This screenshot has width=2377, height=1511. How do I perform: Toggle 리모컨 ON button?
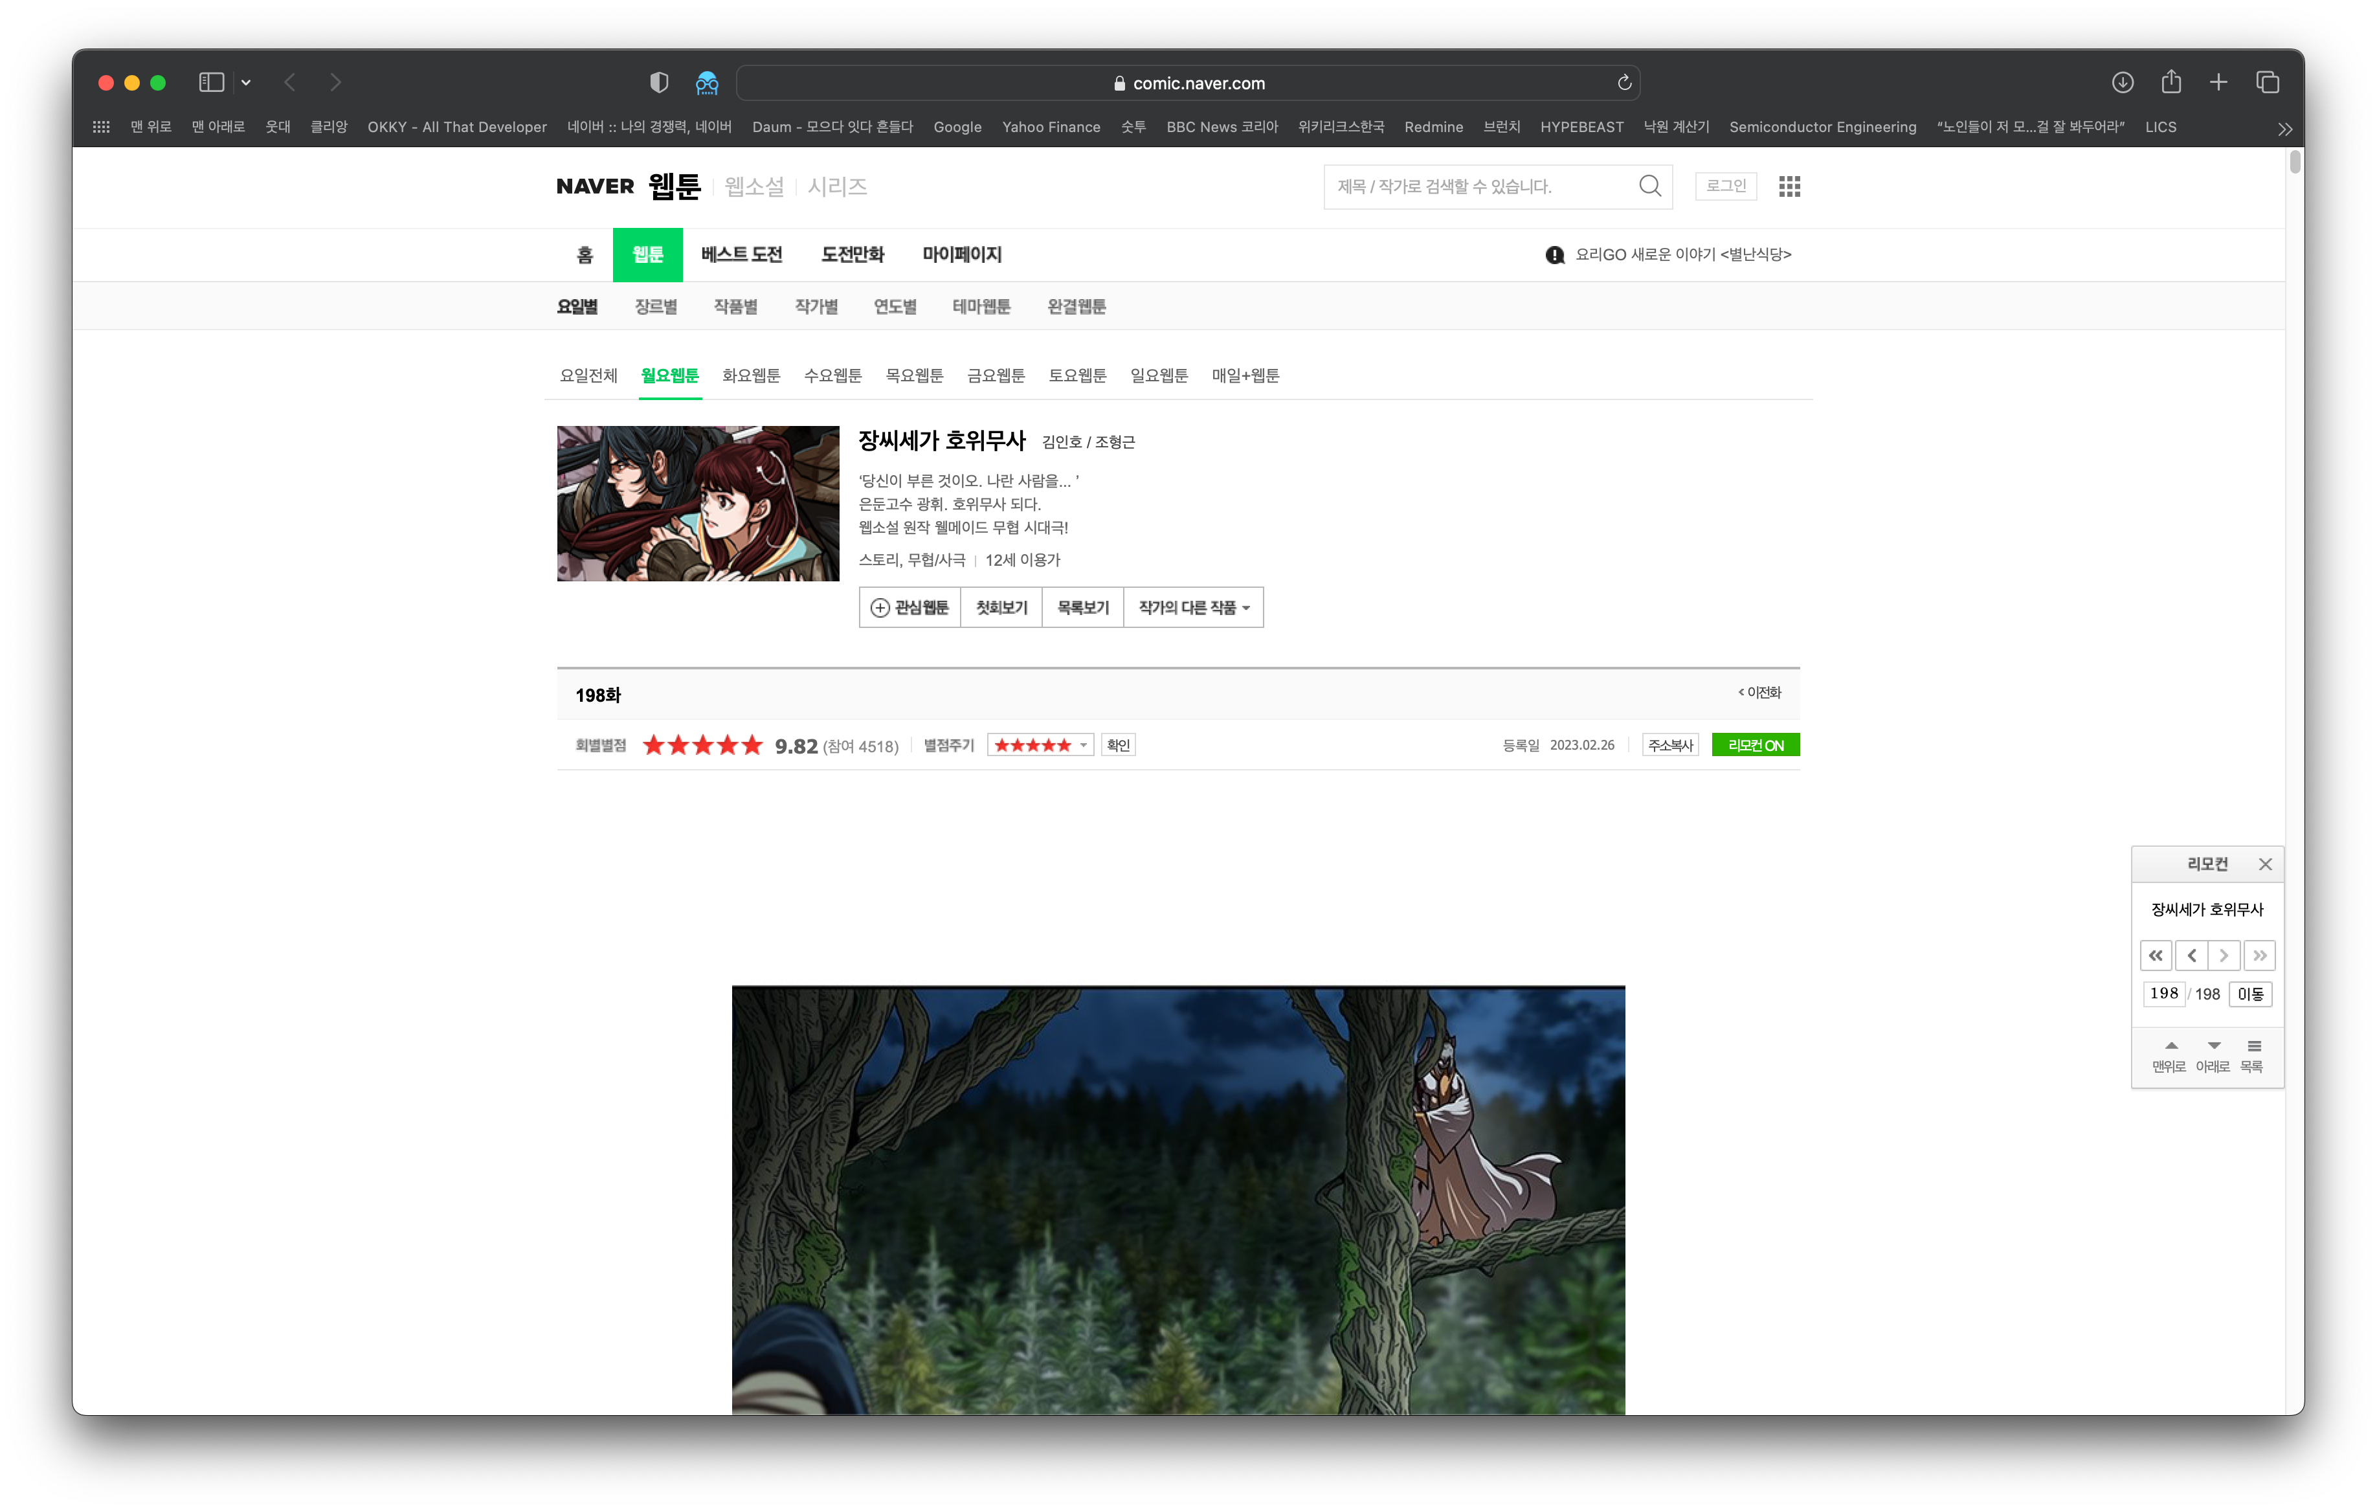point(1755,745)
